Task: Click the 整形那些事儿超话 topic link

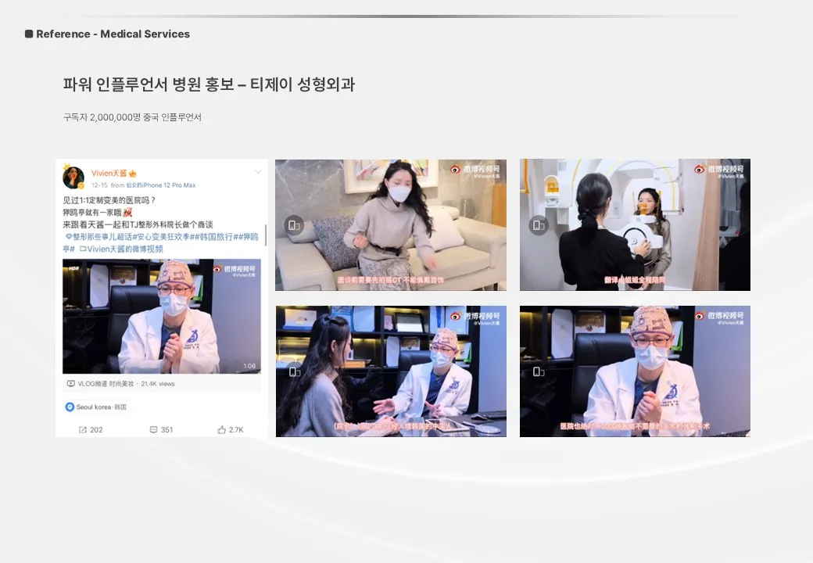Action: coord(98,237)
